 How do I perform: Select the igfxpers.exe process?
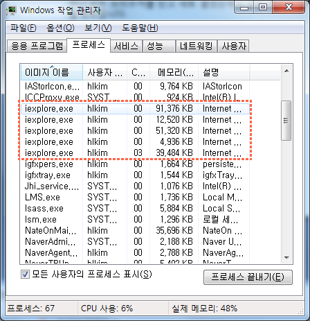click(135, 164)
